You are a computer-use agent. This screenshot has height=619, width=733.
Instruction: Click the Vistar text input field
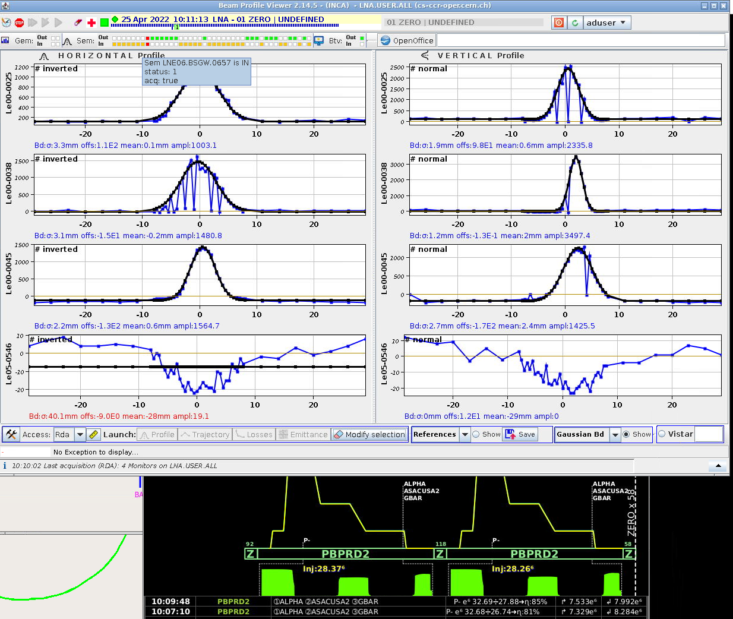coord(708,434)
